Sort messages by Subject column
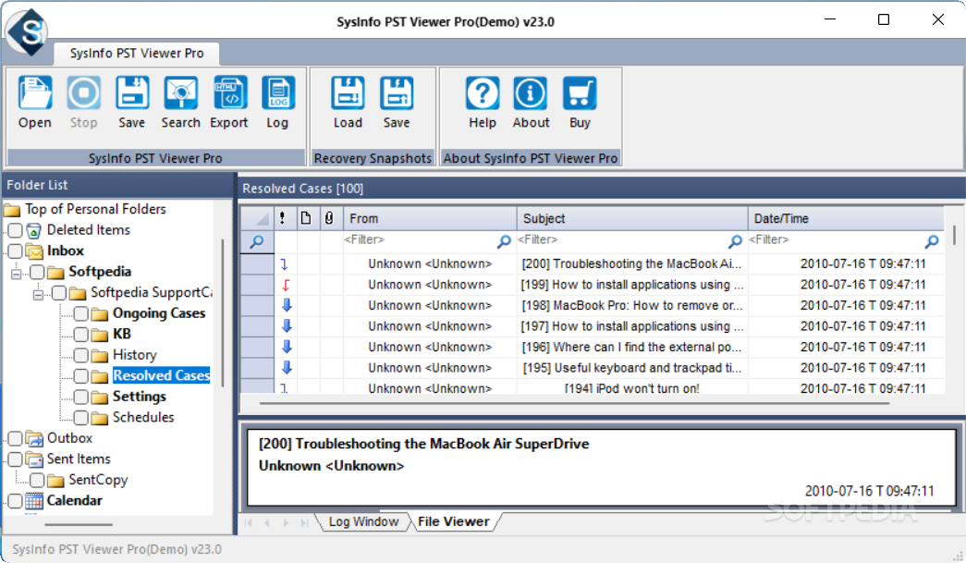 coord(632,218)
